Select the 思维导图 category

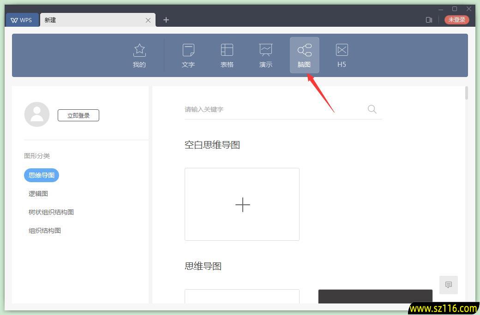pyautogui.click(x=41, y=175)
